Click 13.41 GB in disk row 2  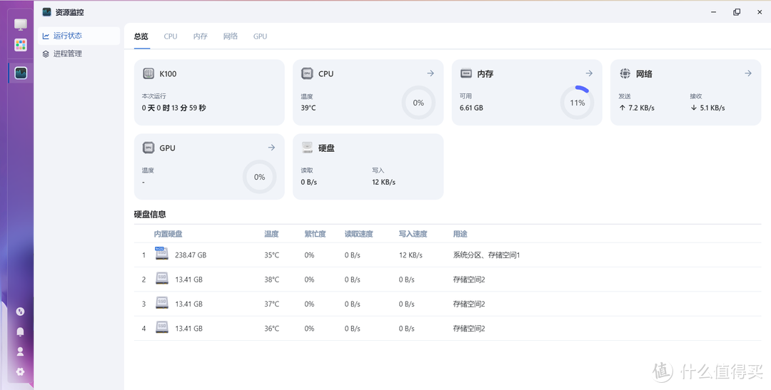click(188, 279)
